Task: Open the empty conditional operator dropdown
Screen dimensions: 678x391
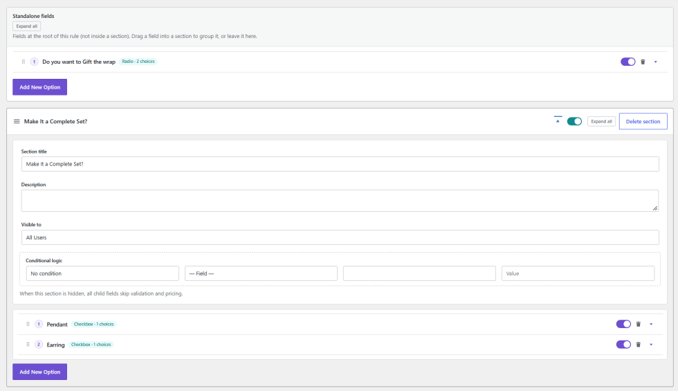Action: coord(419,273)
